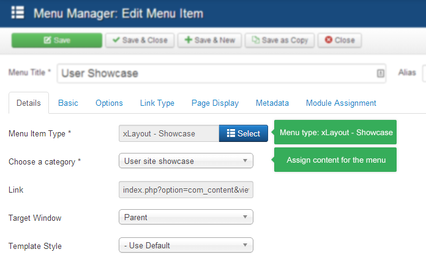The height and width of the screenshot is (274, 426).
Task: Open the Options tab
Action: pyautogui.click(x=109, y=103)
